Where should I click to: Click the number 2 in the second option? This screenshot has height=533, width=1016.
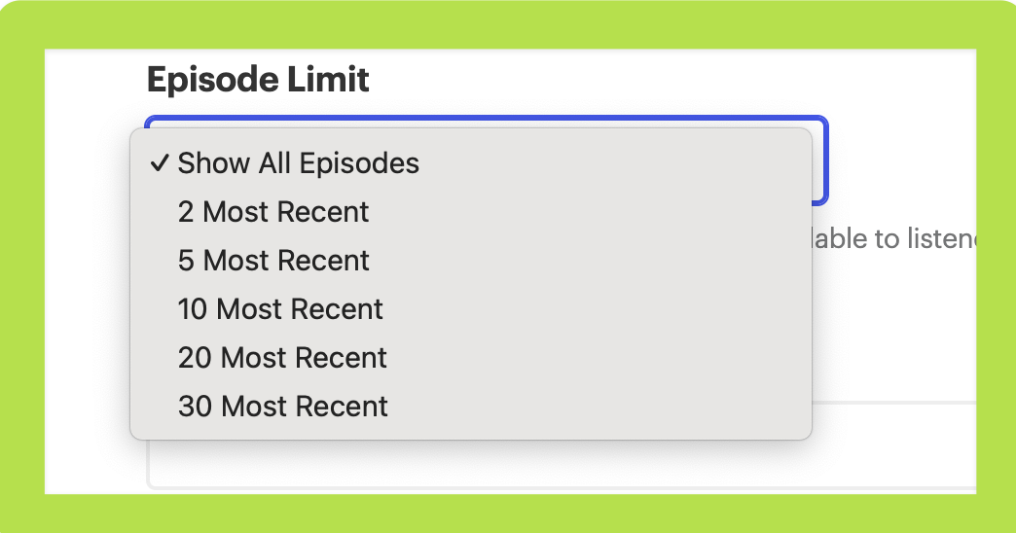186,212
